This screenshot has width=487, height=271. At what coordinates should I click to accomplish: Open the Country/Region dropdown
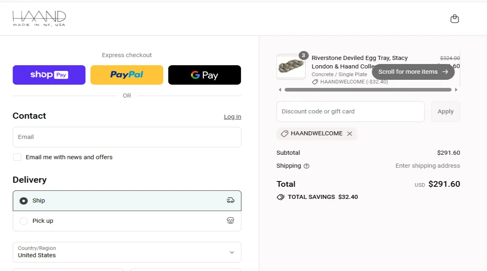(127, 252)
